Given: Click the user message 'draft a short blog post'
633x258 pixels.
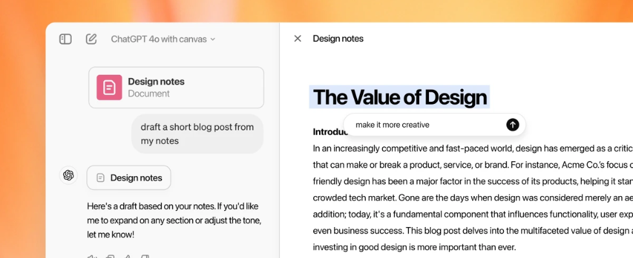Looking at the screenshot, I should [x=197, y=134].
